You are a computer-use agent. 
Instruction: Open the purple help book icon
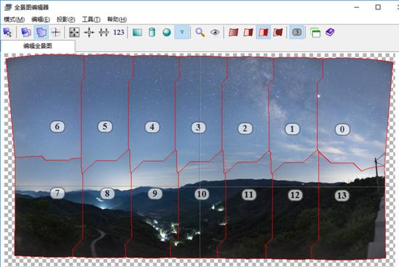coord(330,33)
